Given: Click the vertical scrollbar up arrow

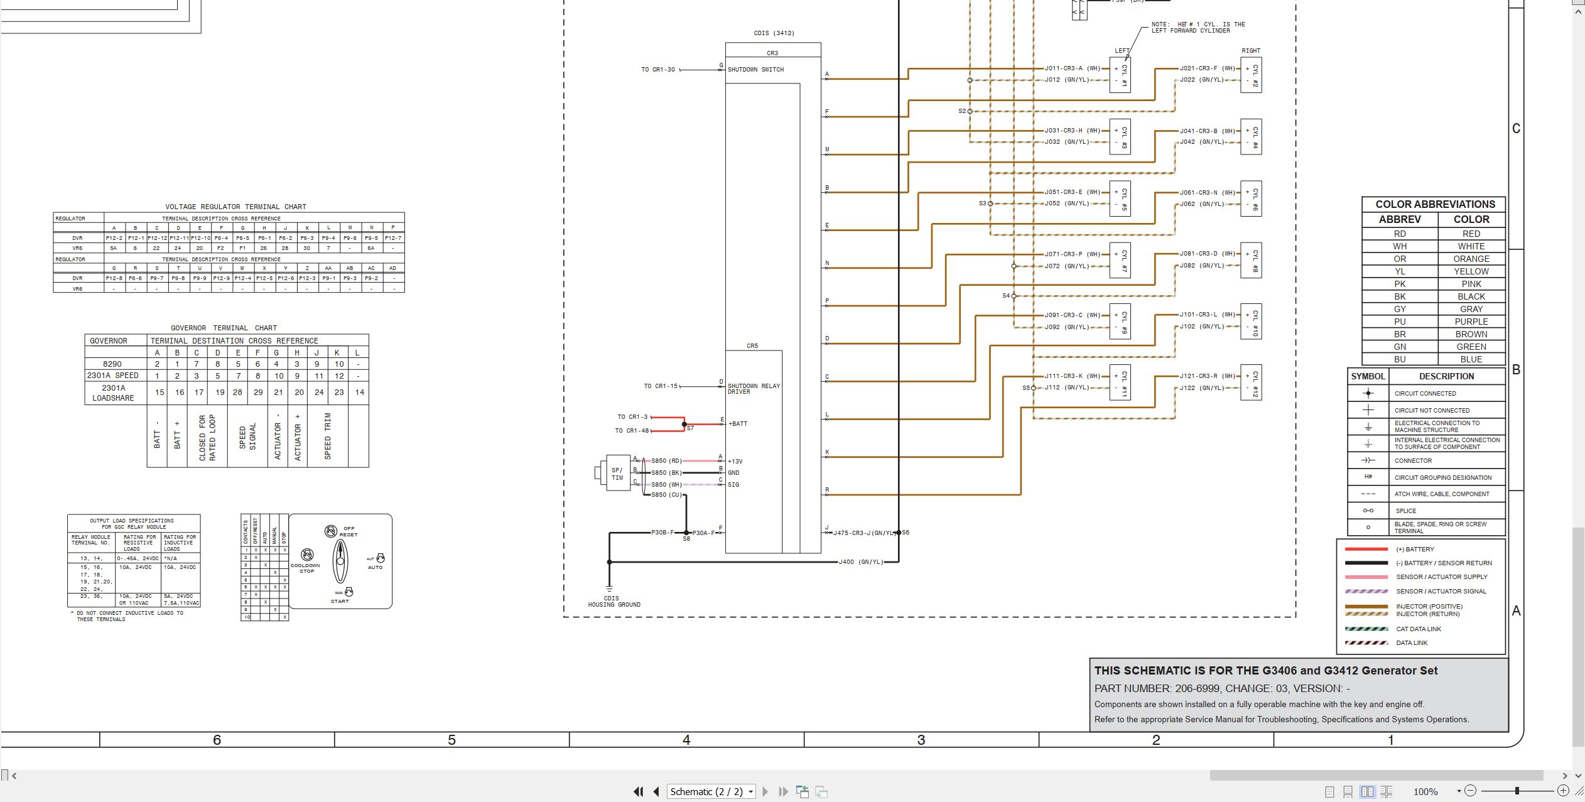Looking at the screenshot, I should (1578, 13).
